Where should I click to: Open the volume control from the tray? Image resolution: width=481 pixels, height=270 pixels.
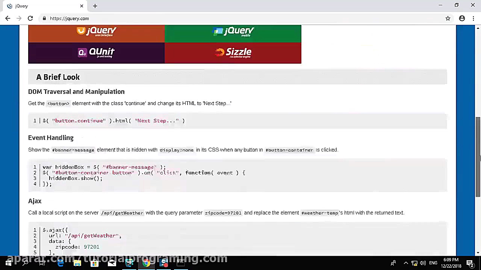(423, 262)
